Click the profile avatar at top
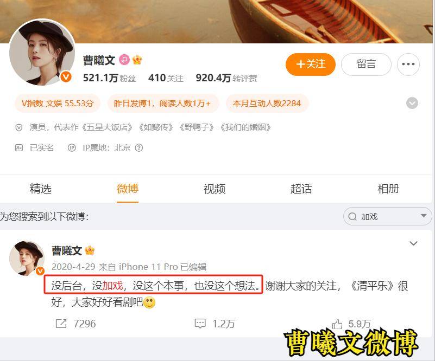This screenshot has height=361, width=435. click(x=42, y=52)
